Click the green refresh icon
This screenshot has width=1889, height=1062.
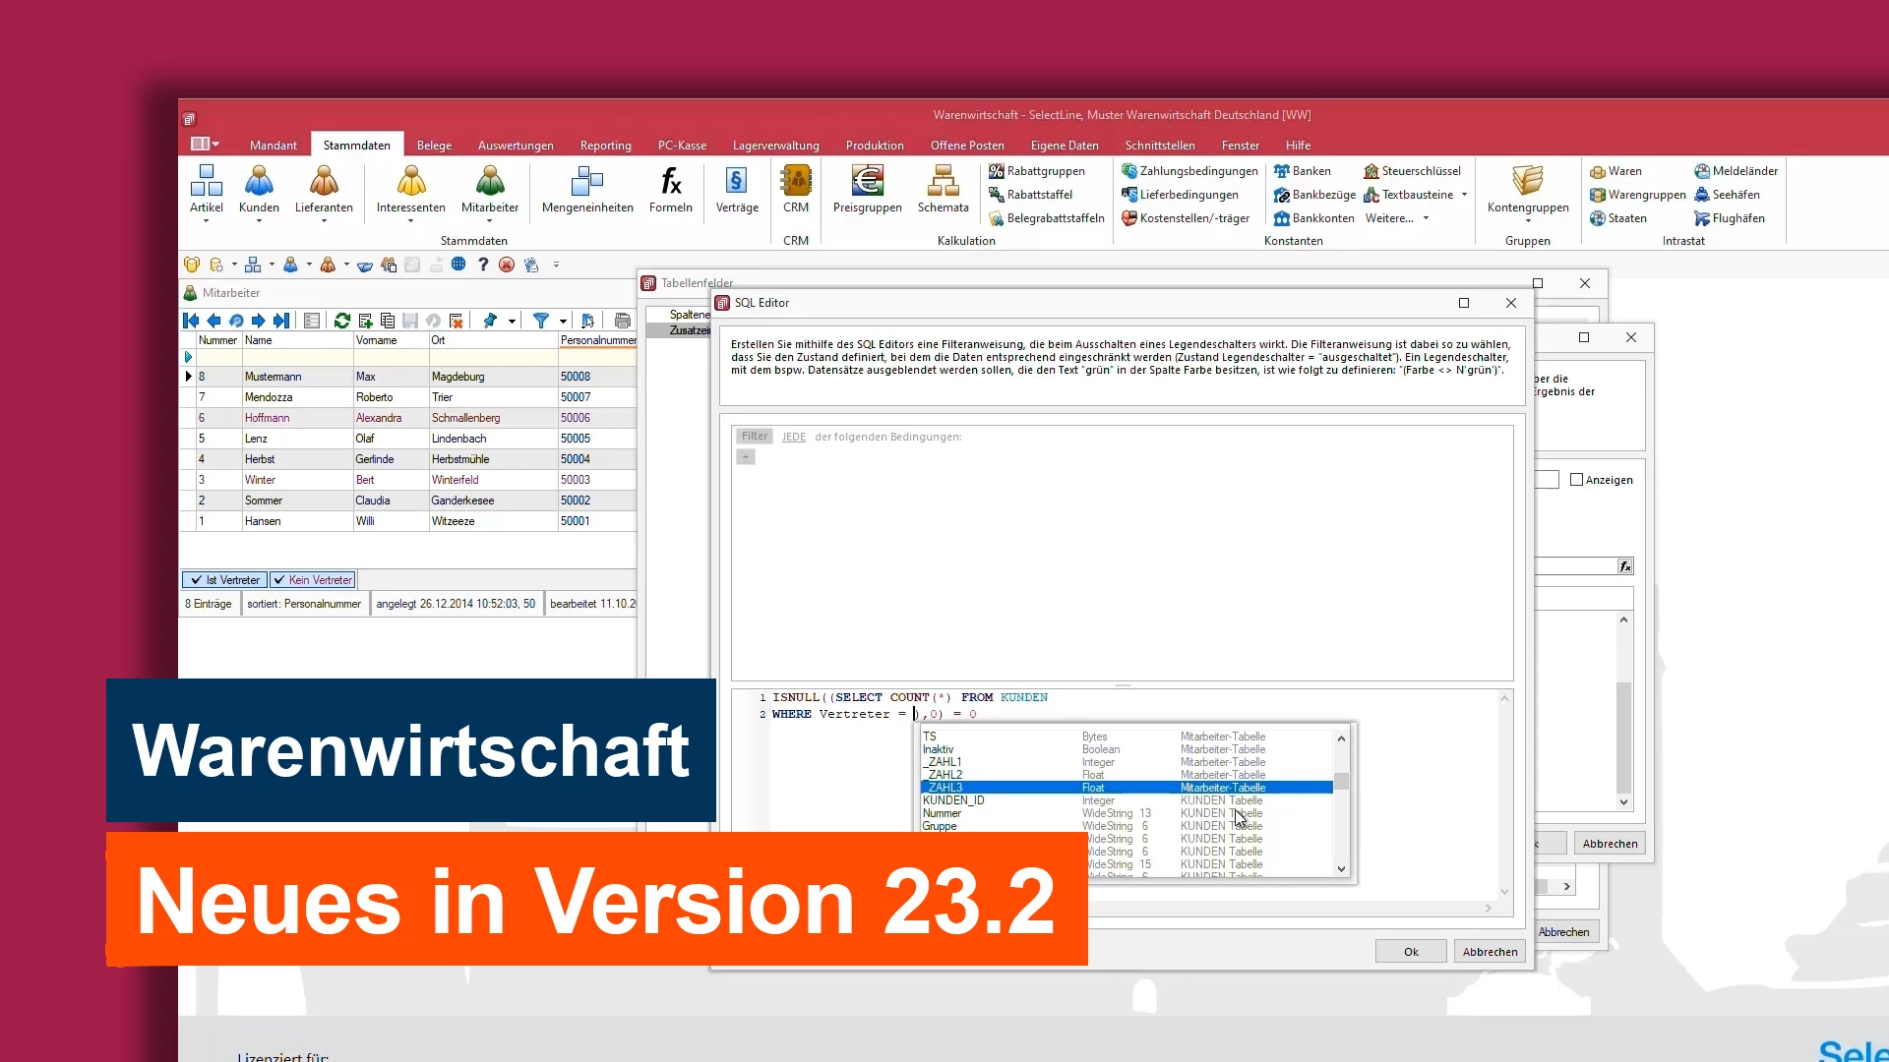click(342, 321)
